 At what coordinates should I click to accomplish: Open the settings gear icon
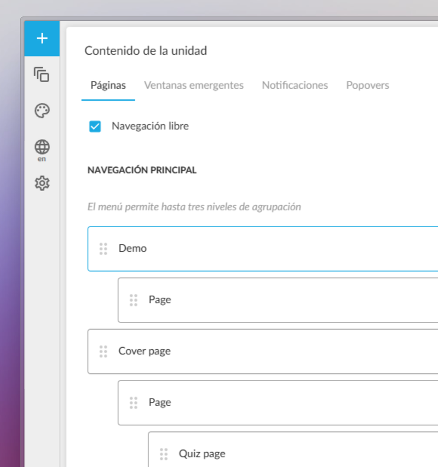[x=42, y=183]
